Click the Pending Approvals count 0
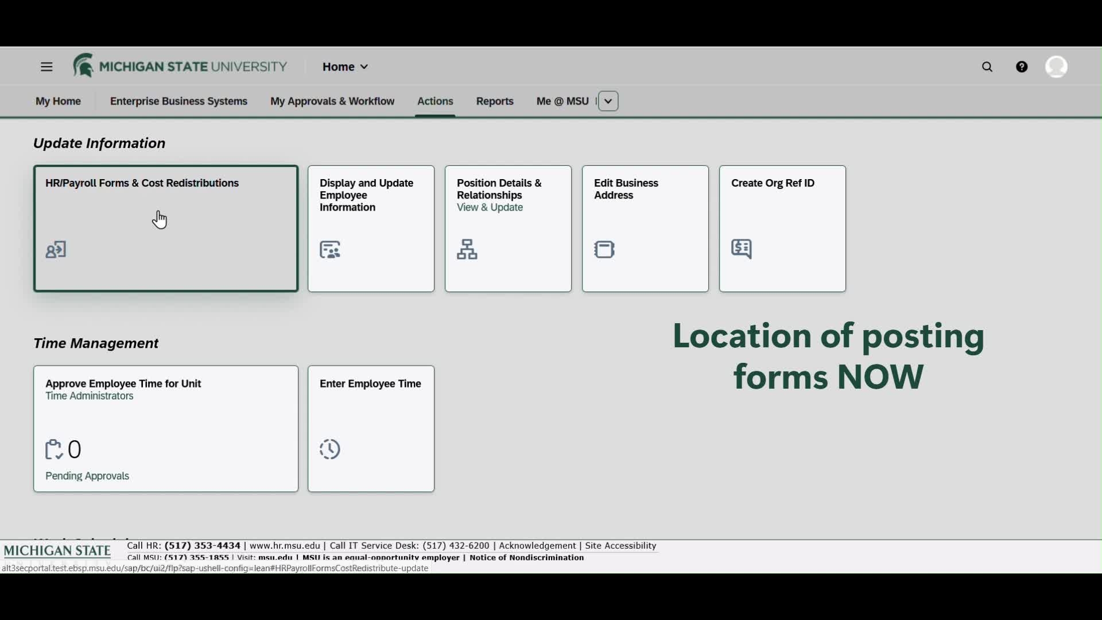The width and height of the screenshot is (1102, 620). tap(75, 449)
